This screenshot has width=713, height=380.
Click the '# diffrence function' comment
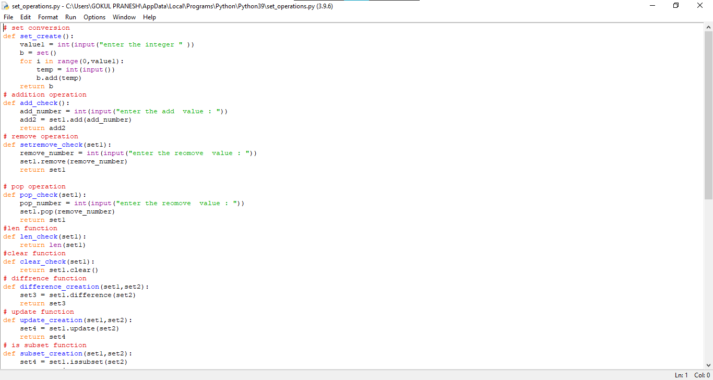pyautogui.click(x=45, y=278)
